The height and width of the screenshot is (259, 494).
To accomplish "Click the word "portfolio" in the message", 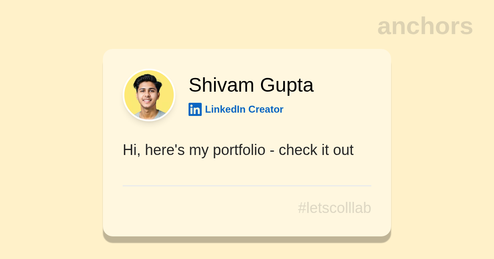I will pos(239,150).
